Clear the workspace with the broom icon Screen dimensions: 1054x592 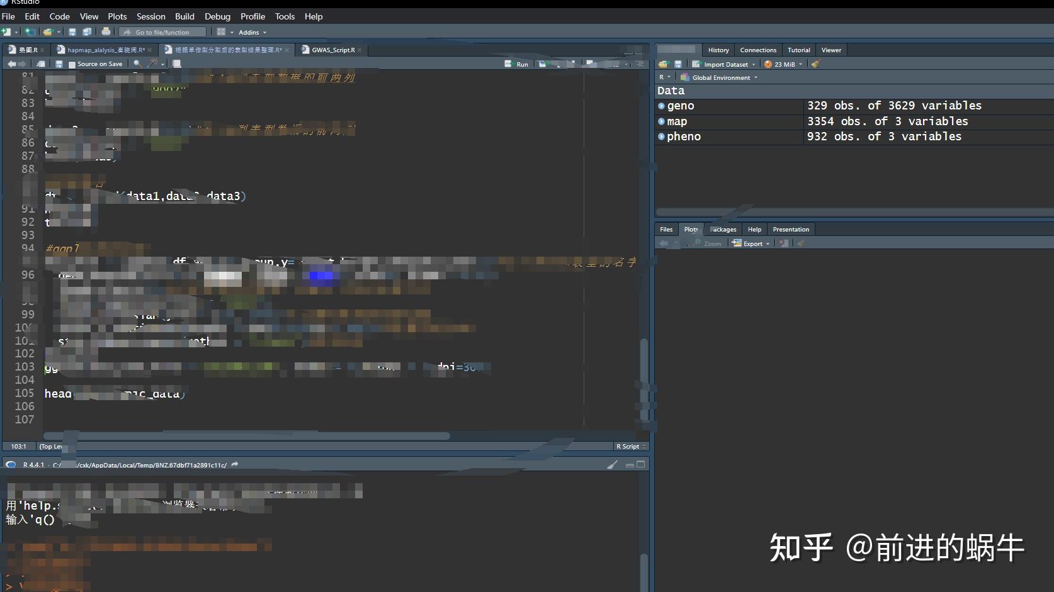pos(815,64)
